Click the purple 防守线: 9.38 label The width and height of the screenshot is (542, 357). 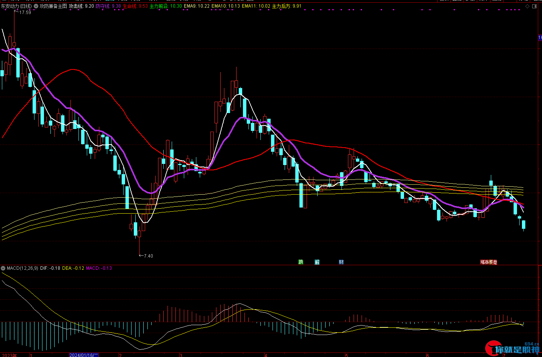108,6
